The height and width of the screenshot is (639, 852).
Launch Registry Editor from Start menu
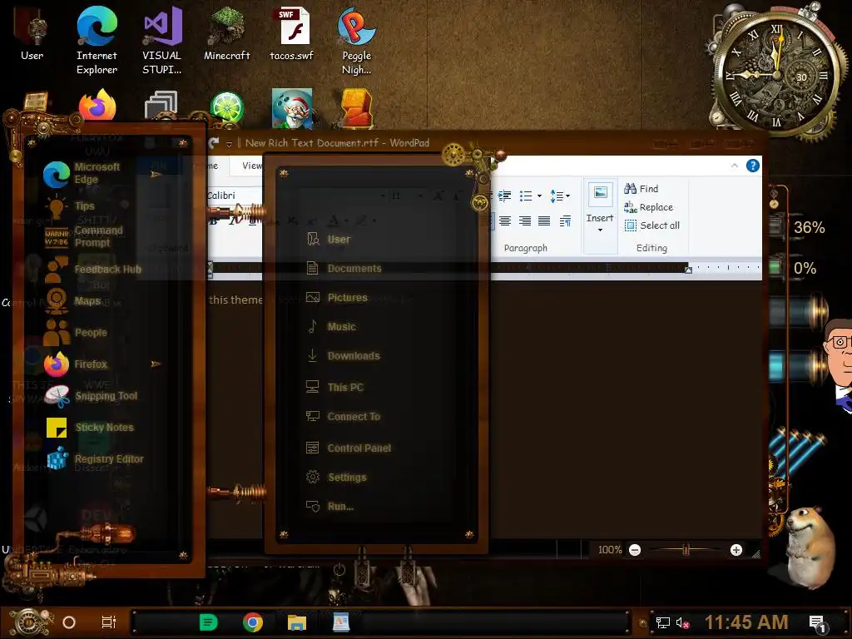(95, 459)
